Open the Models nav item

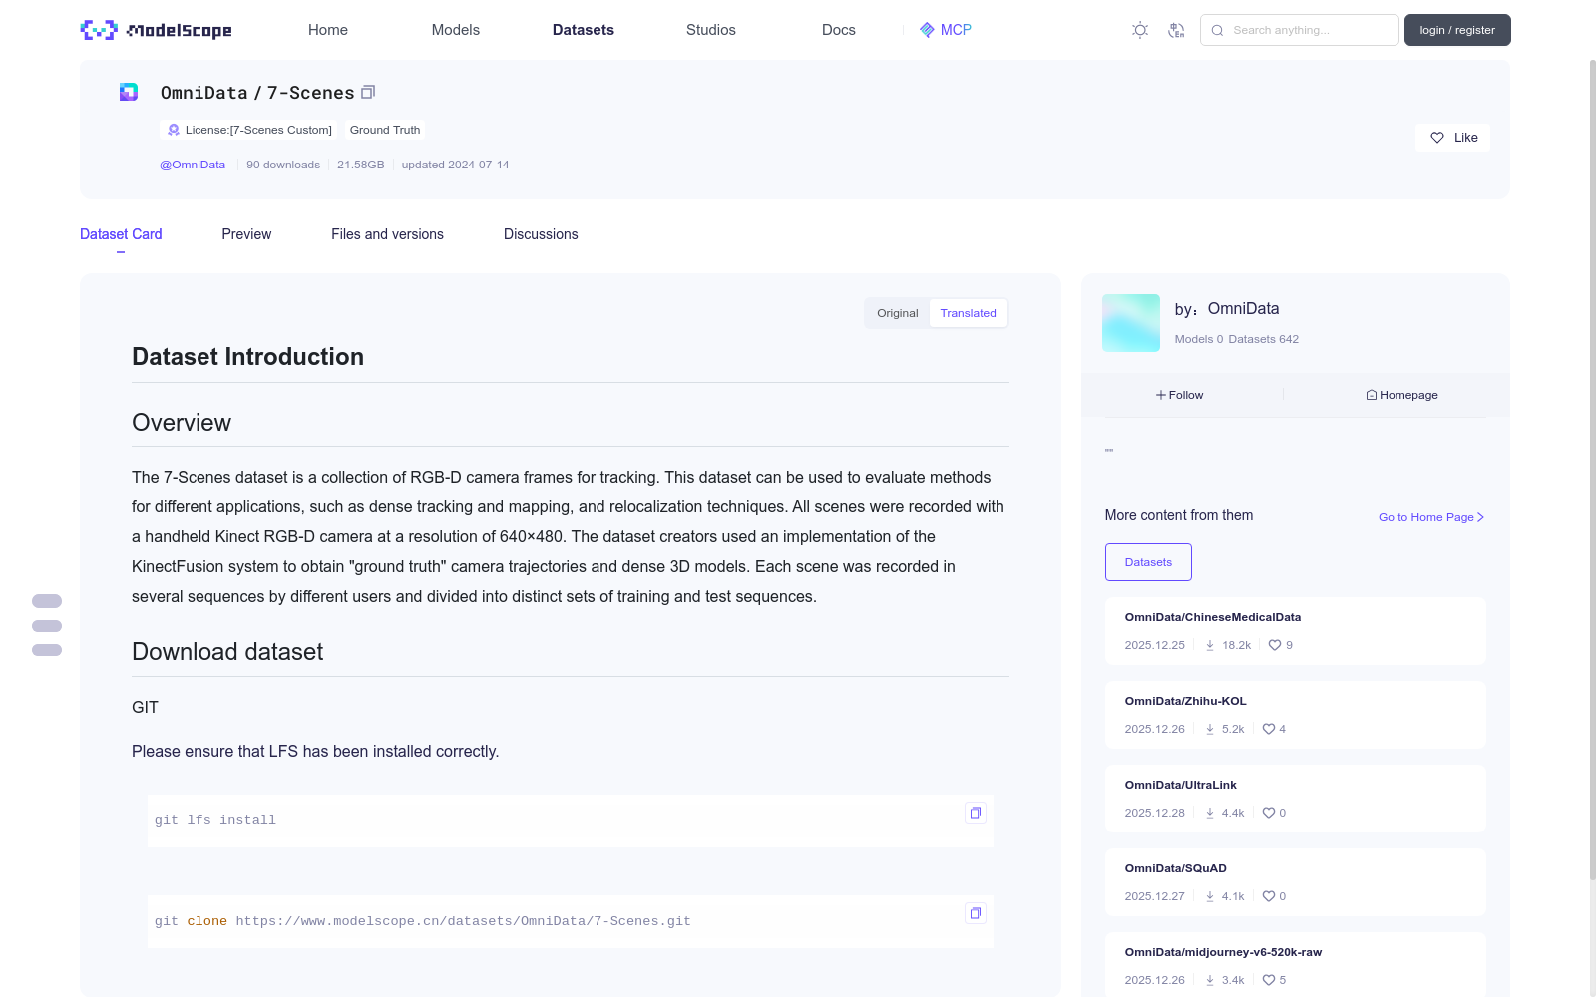(x=456, y=30)
